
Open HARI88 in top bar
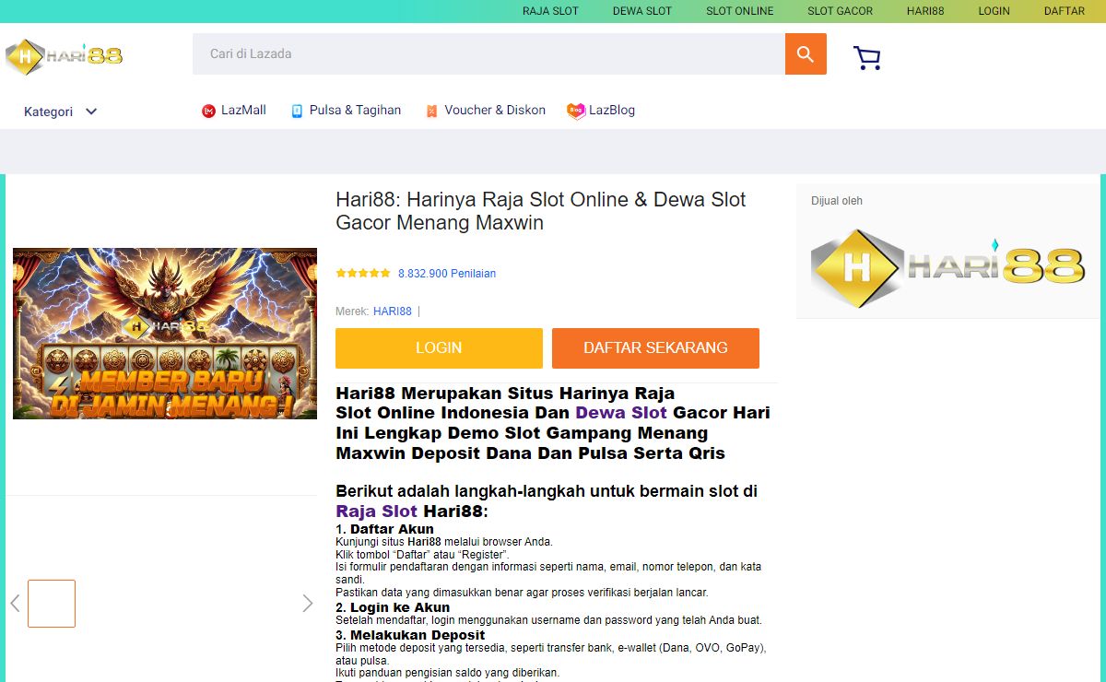[925, 11]
